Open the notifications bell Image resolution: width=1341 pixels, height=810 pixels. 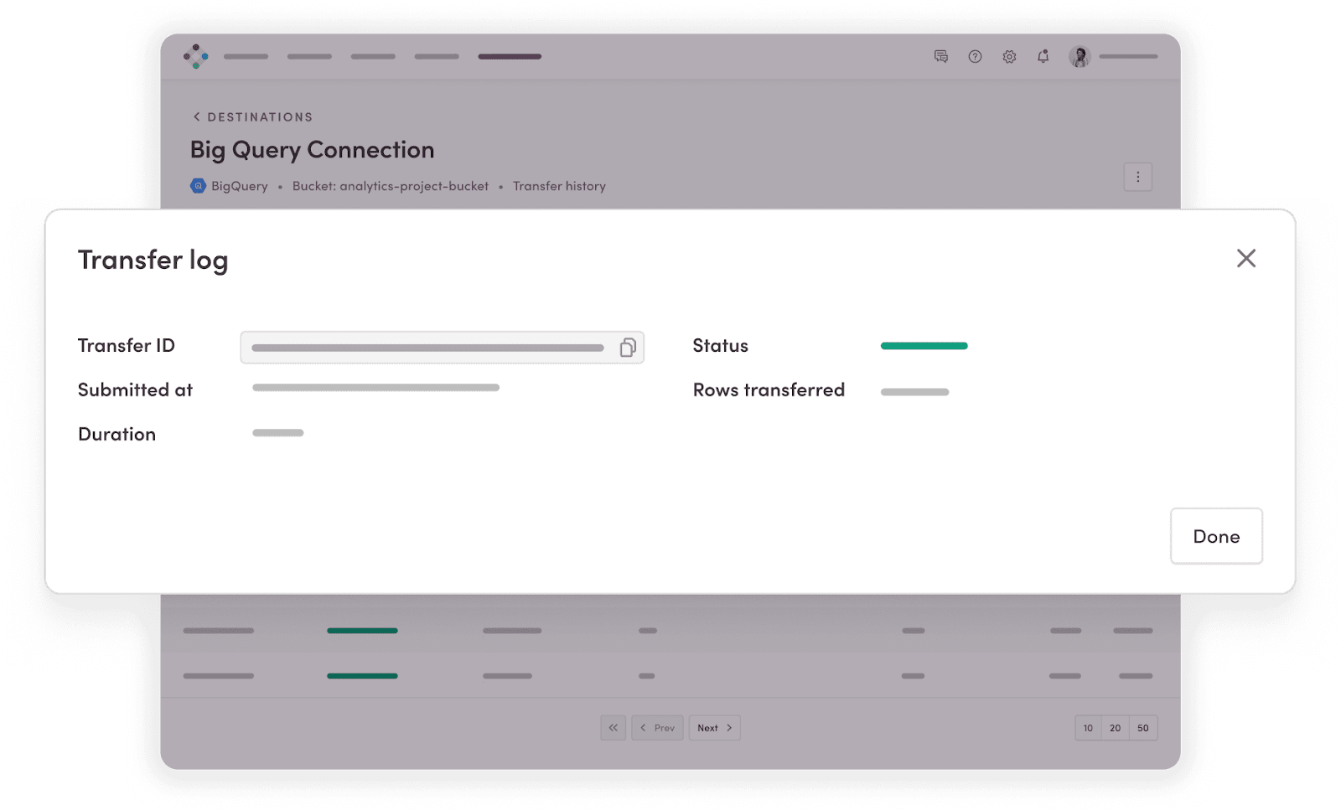coord(1043,57)
